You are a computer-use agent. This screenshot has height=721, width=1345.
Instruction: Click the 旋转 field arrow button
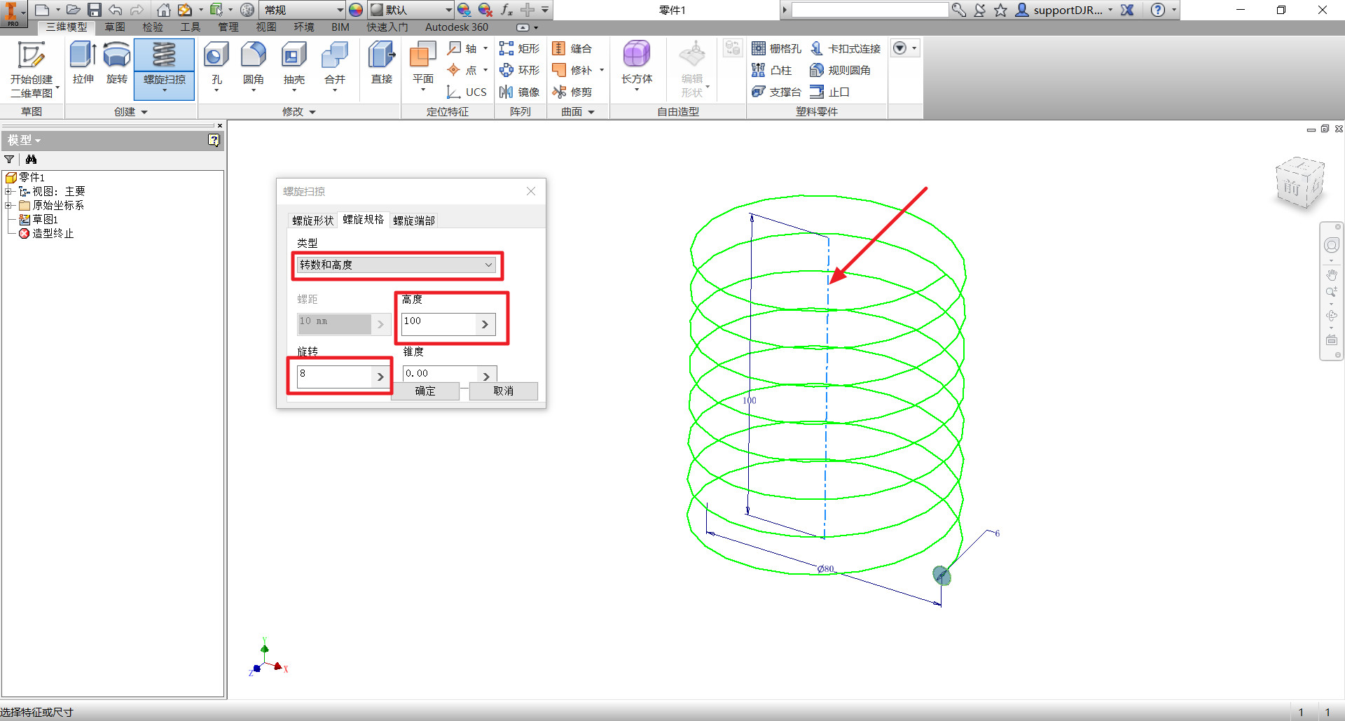380,377
